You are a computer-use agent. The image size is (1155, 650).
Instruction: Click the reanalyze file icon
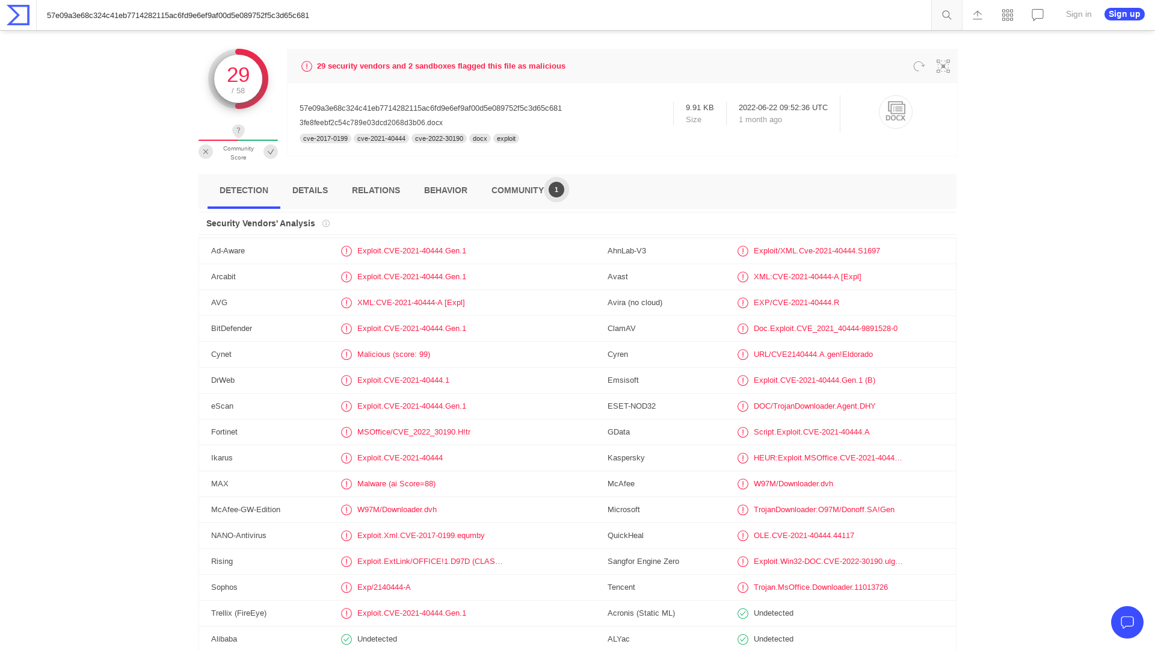coord(919,66)
